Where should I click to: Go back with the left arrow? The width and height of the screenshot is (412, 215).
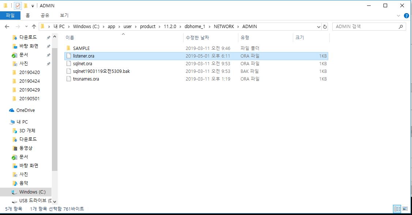(7, 27)
